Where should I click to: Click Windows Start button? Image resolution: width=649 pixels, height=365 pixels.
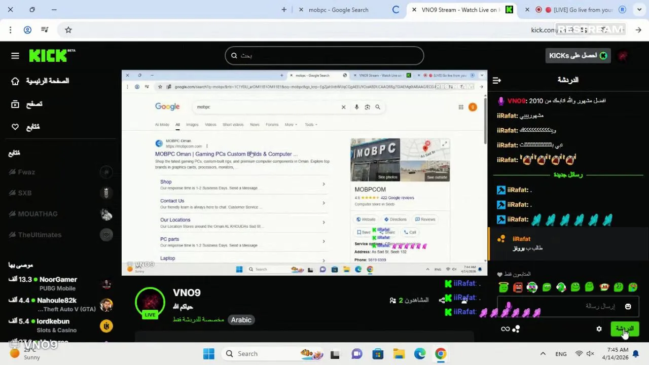coord(209,354)
